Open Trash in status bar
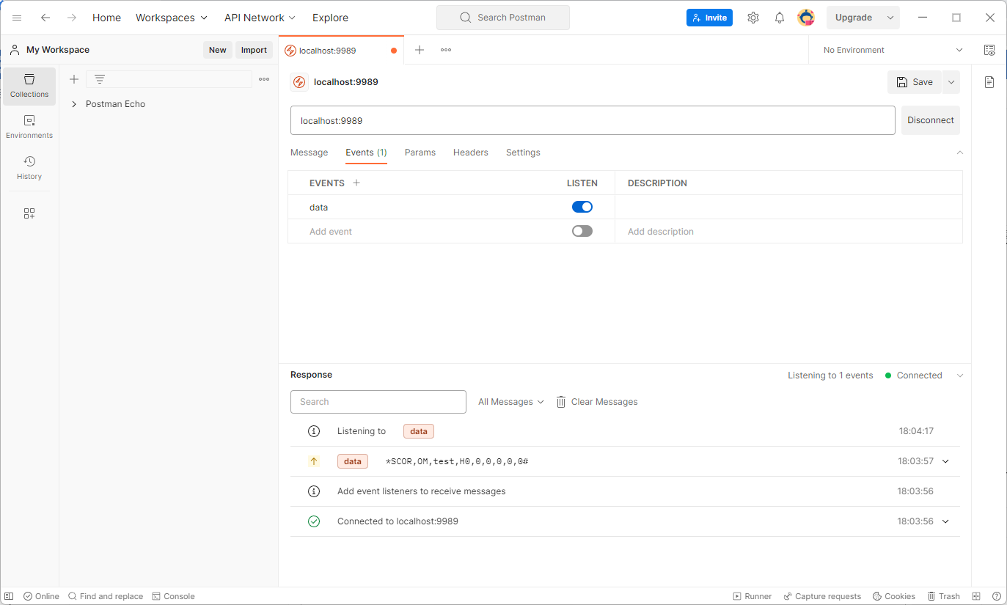 pos(943,596)
